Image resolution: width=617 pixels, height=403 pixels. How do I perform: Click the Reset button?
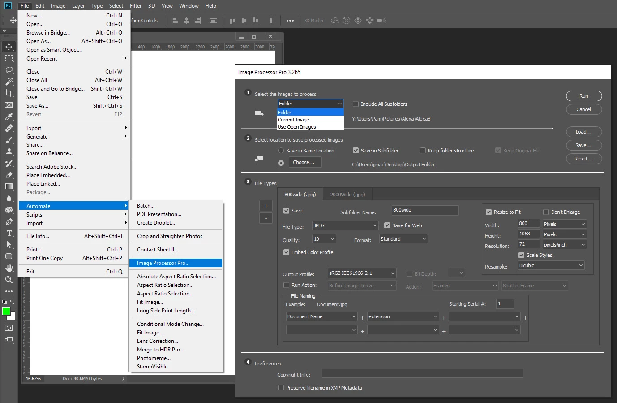click(x=584, y=159)
